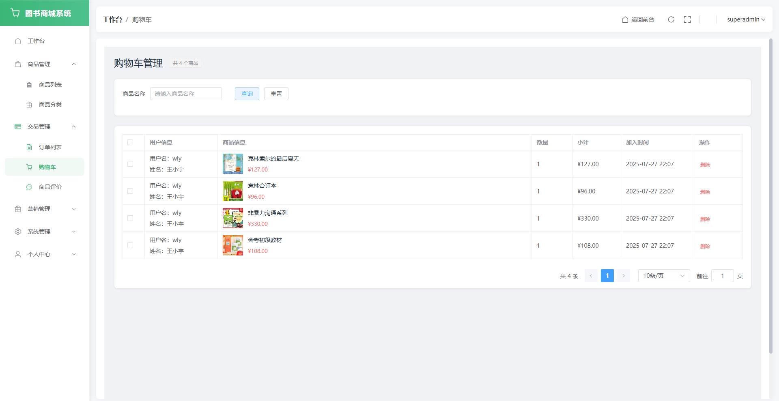Screen dimensions: 779x401
Task: Check the row for 克林索尔的最后夏天
Action: [x=130, y=164]
